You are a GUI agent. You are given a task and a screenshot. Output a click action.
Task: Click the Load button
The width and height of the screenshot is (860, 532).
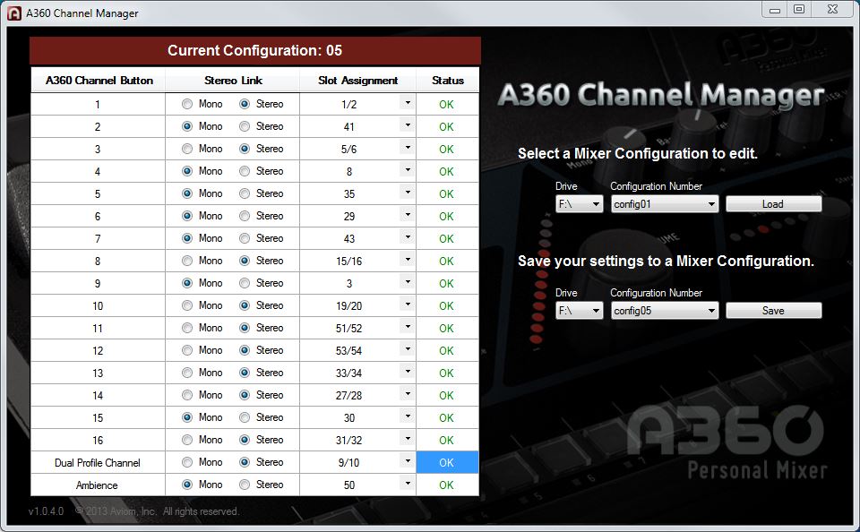(773, 204)
